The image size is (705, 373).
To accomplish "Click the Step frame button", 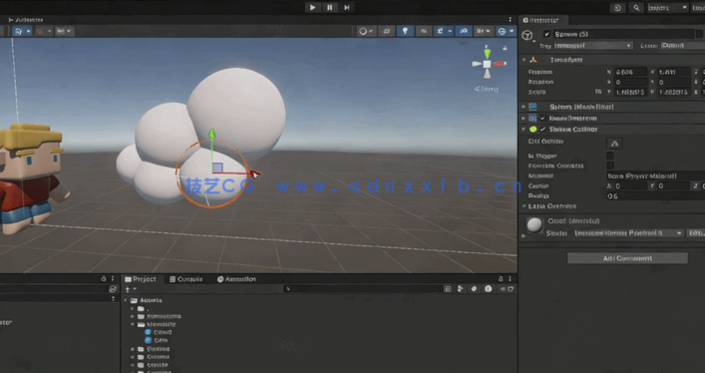I will (347, 7).
